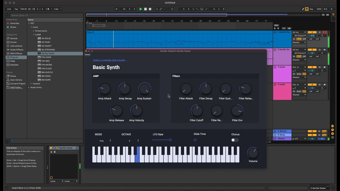Select Audio Effects category in browser
Screen dimensions: 340x191
17,50
